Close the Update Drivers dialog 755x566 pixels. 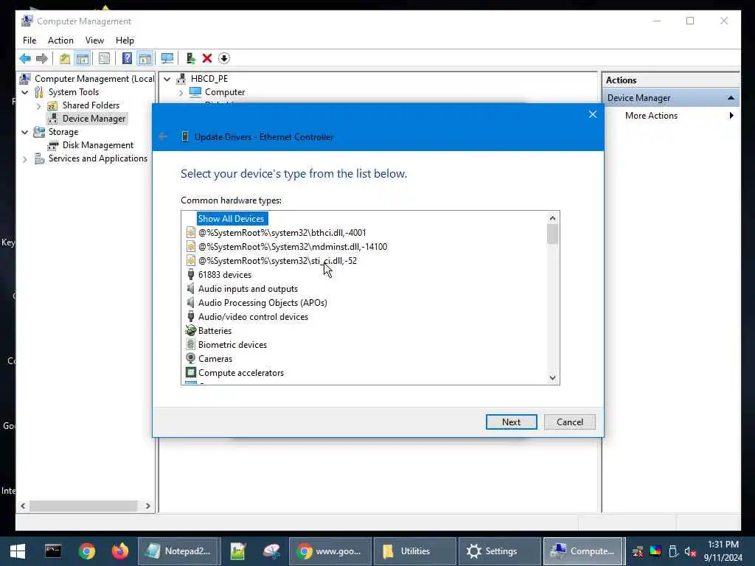[593, 114]
